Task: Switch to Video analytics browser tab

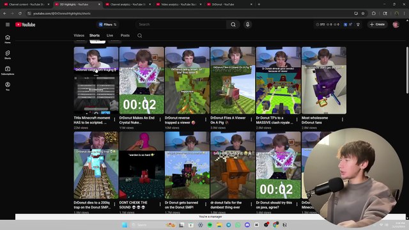Action: point(180,4)
